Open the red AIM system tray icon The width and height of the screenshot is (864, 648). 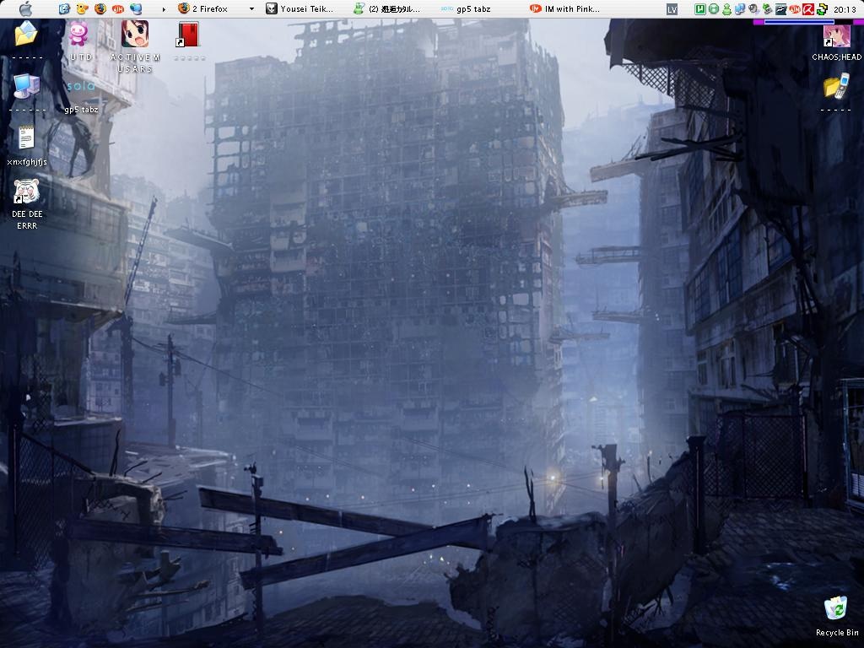click(794, 9)
